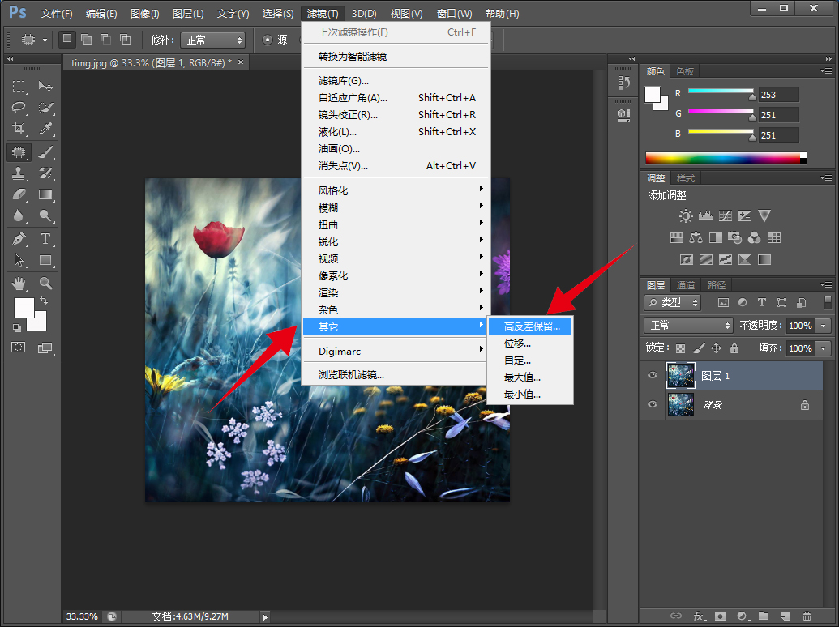
Task: Expand the 锐化 filter submenu
Action: [396, 242]
